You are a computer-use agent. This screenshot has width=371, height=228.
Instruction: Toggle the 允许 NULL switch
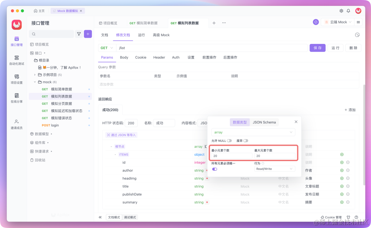[229, 141]
